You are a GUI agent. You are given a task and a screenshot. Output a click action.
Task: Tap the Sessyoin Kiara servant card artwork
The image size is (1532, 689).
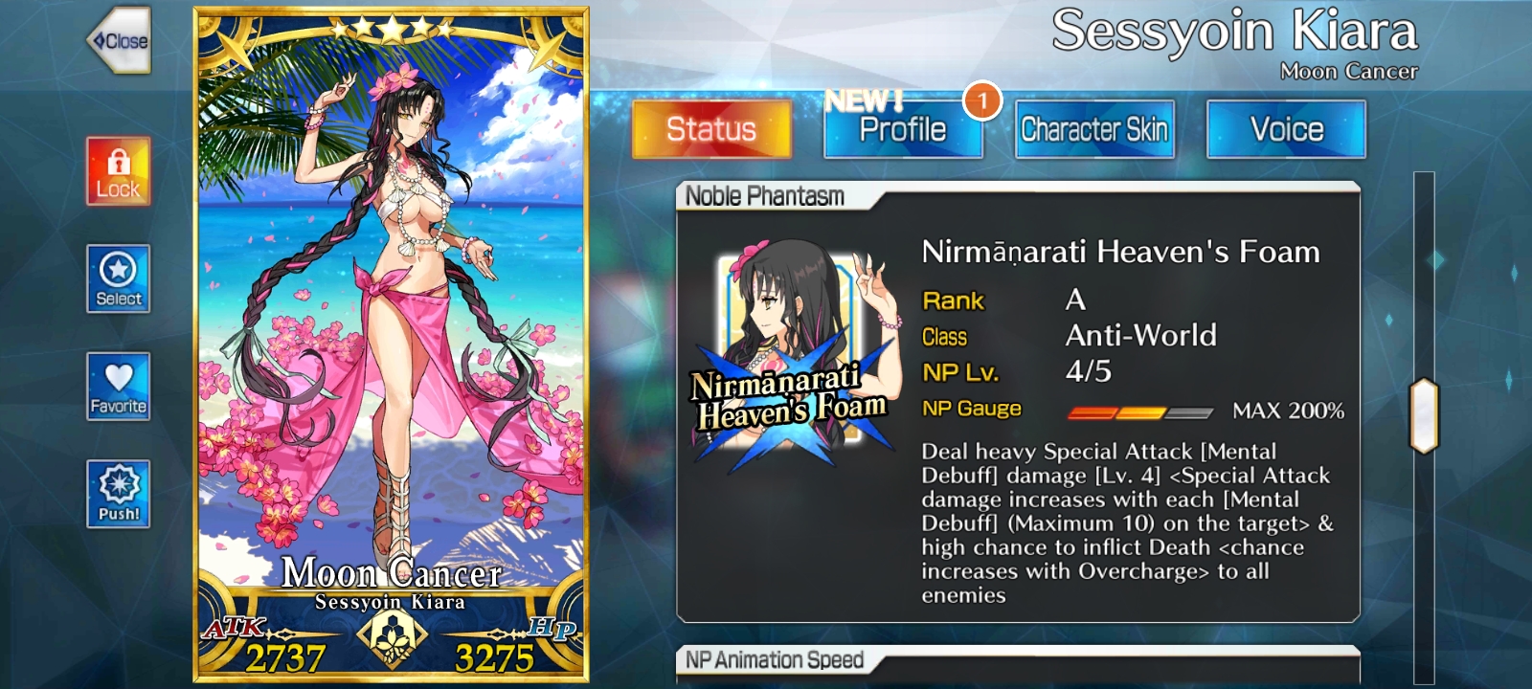[x=391, y=316]
